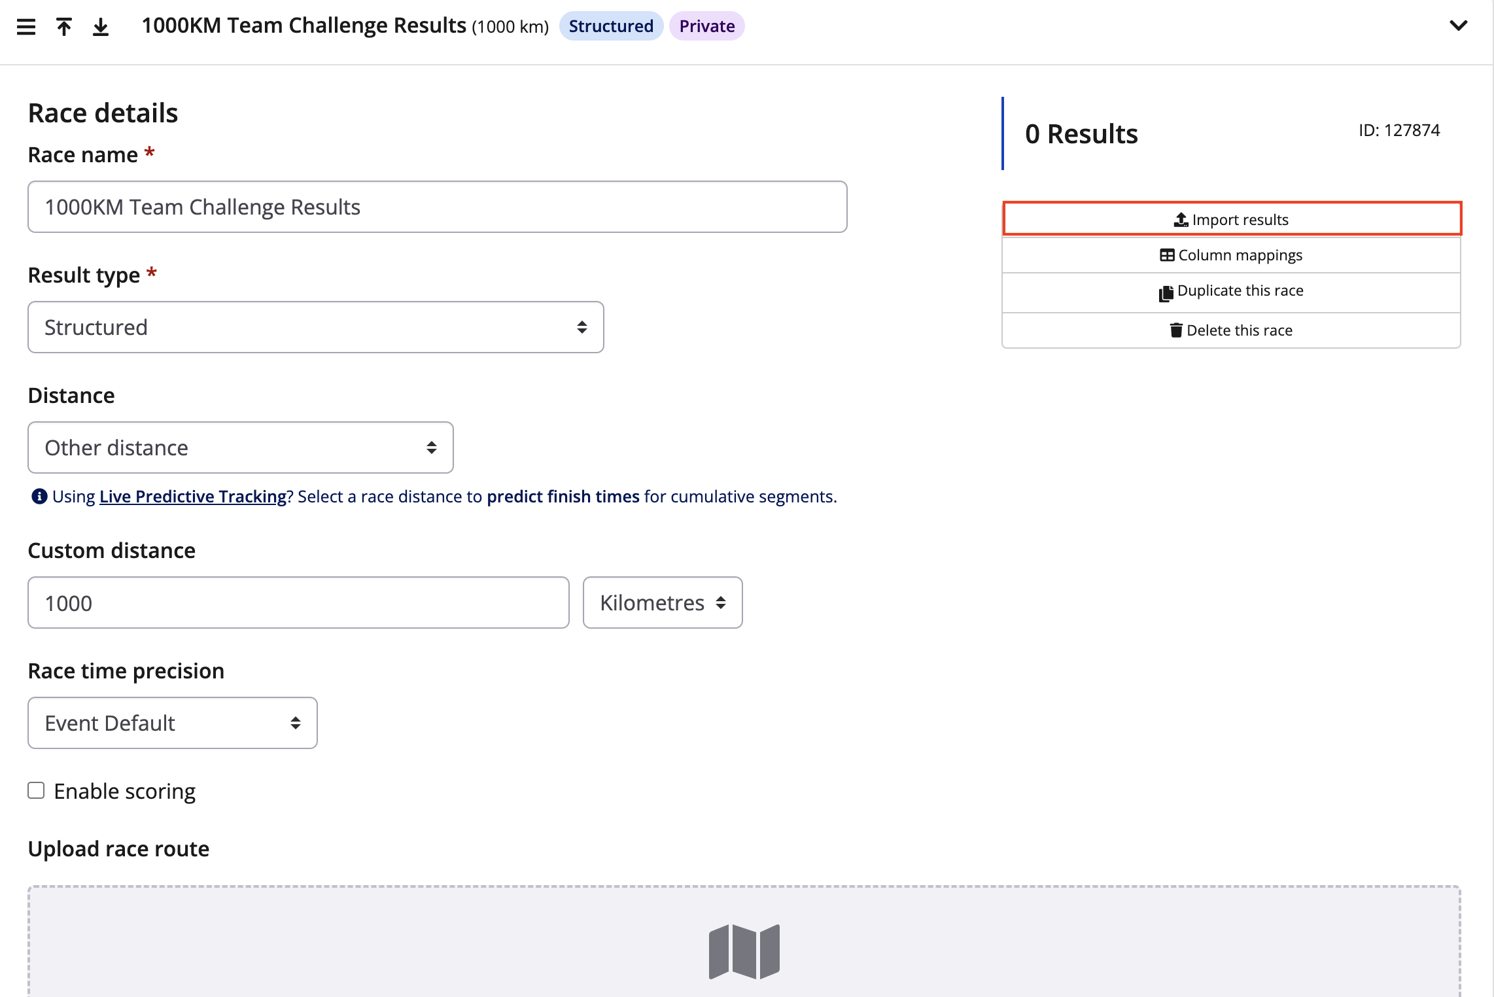The width and height of the screenshot is (1494, 997).
Task: Click the hamburger menu icon
Action: (x=26, y=27)
